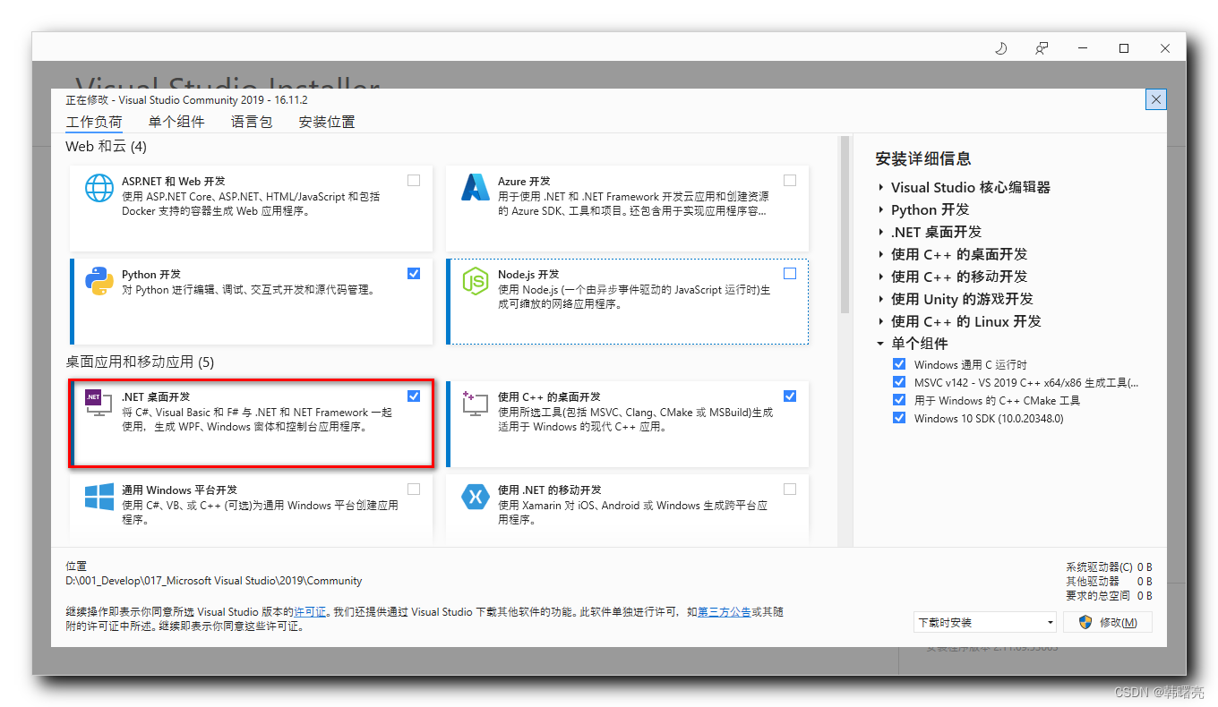Click the '安装详细信息' heading

[x=923, y=158]
